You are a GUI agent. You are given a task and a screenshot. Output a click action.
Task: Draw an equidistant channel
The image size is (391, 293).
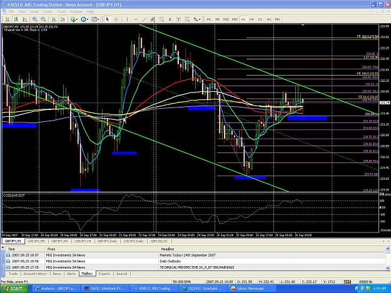coord(153,19)
